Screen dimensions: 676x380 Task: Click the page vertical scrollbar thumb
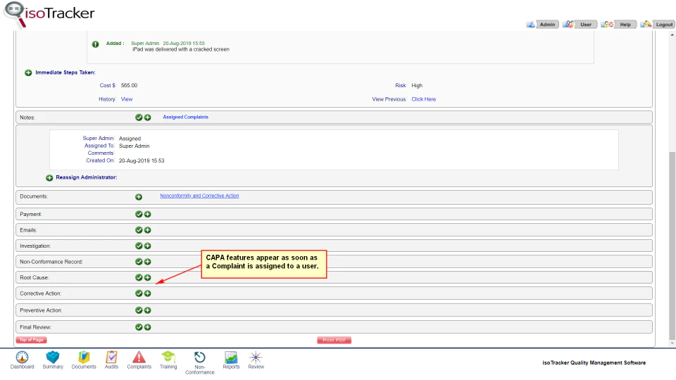672,246
